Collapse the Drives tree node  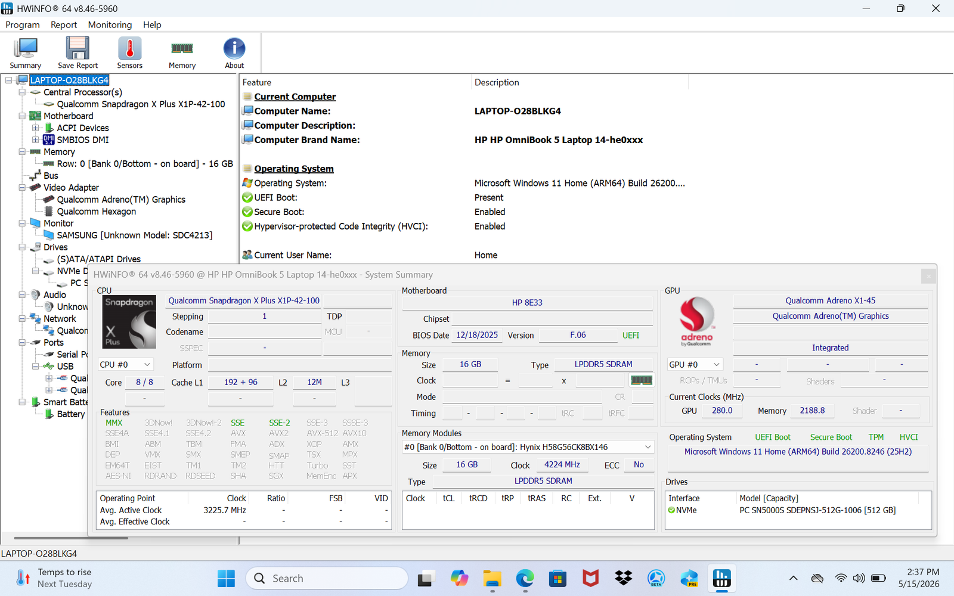[22, 247]
